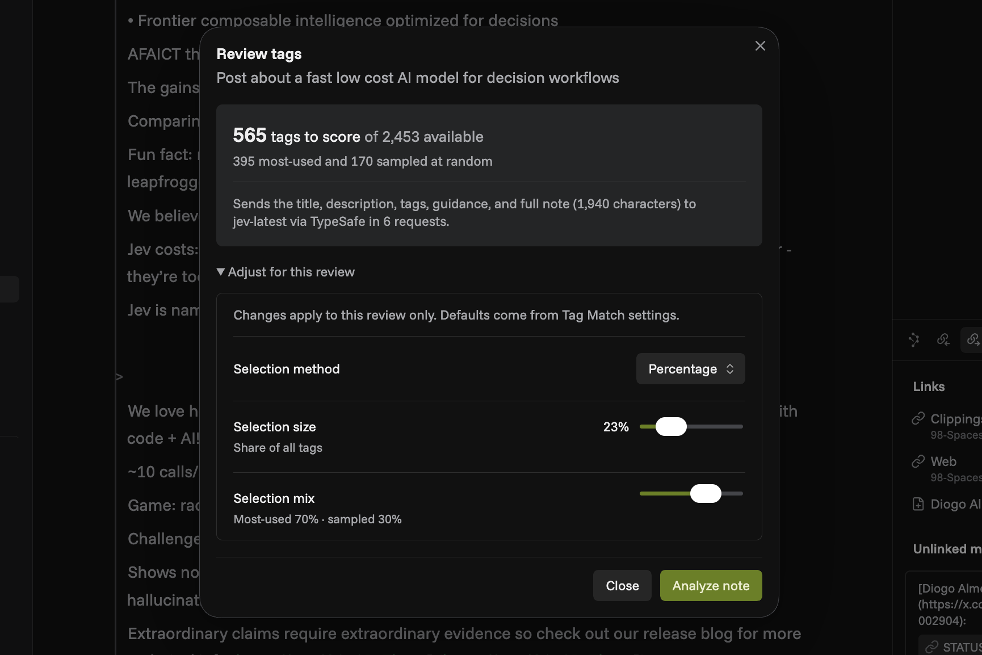Click the link icon beside Clippings
Screen dimensions: 982x655
tap(918, 419)
